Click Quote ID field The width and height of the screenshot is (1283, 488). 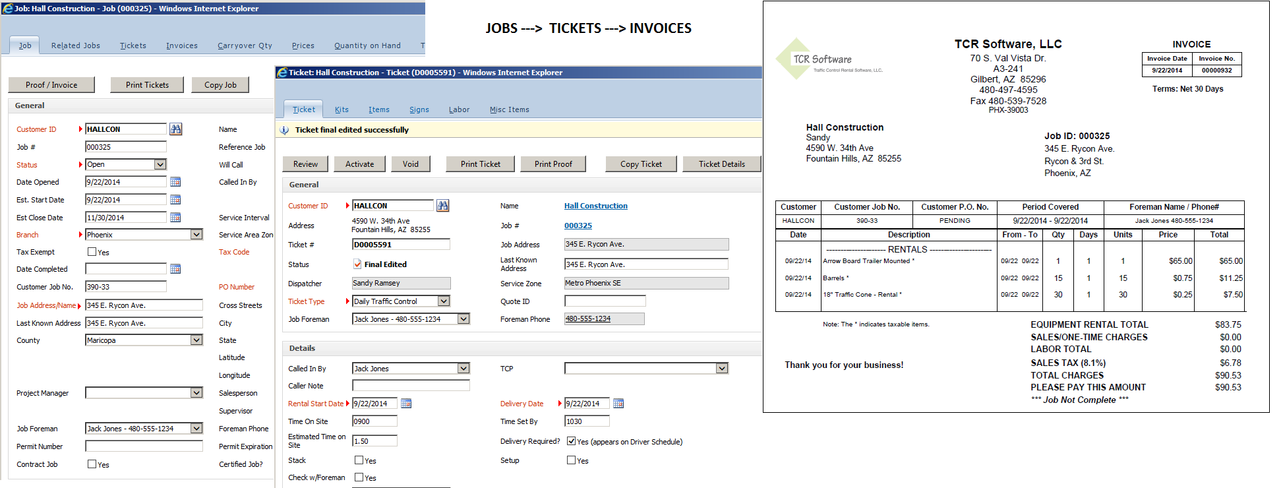pyautogui.click(x=605, y=301)
